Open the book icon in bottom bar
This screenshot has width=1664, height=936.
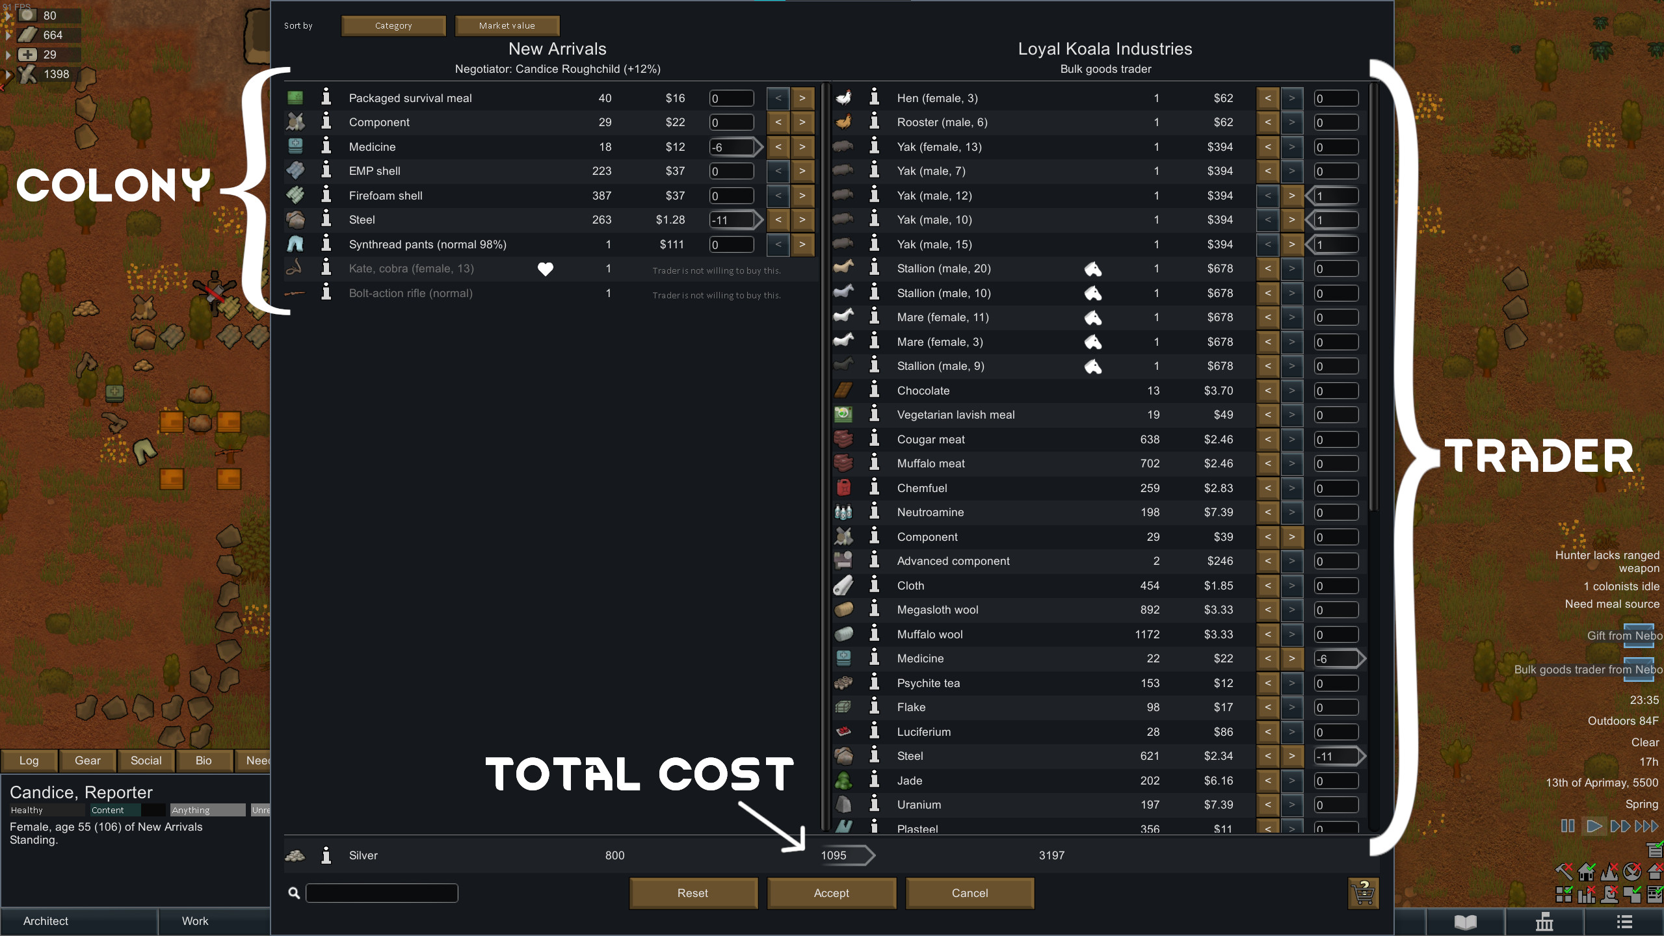[x=1465, y=922]
